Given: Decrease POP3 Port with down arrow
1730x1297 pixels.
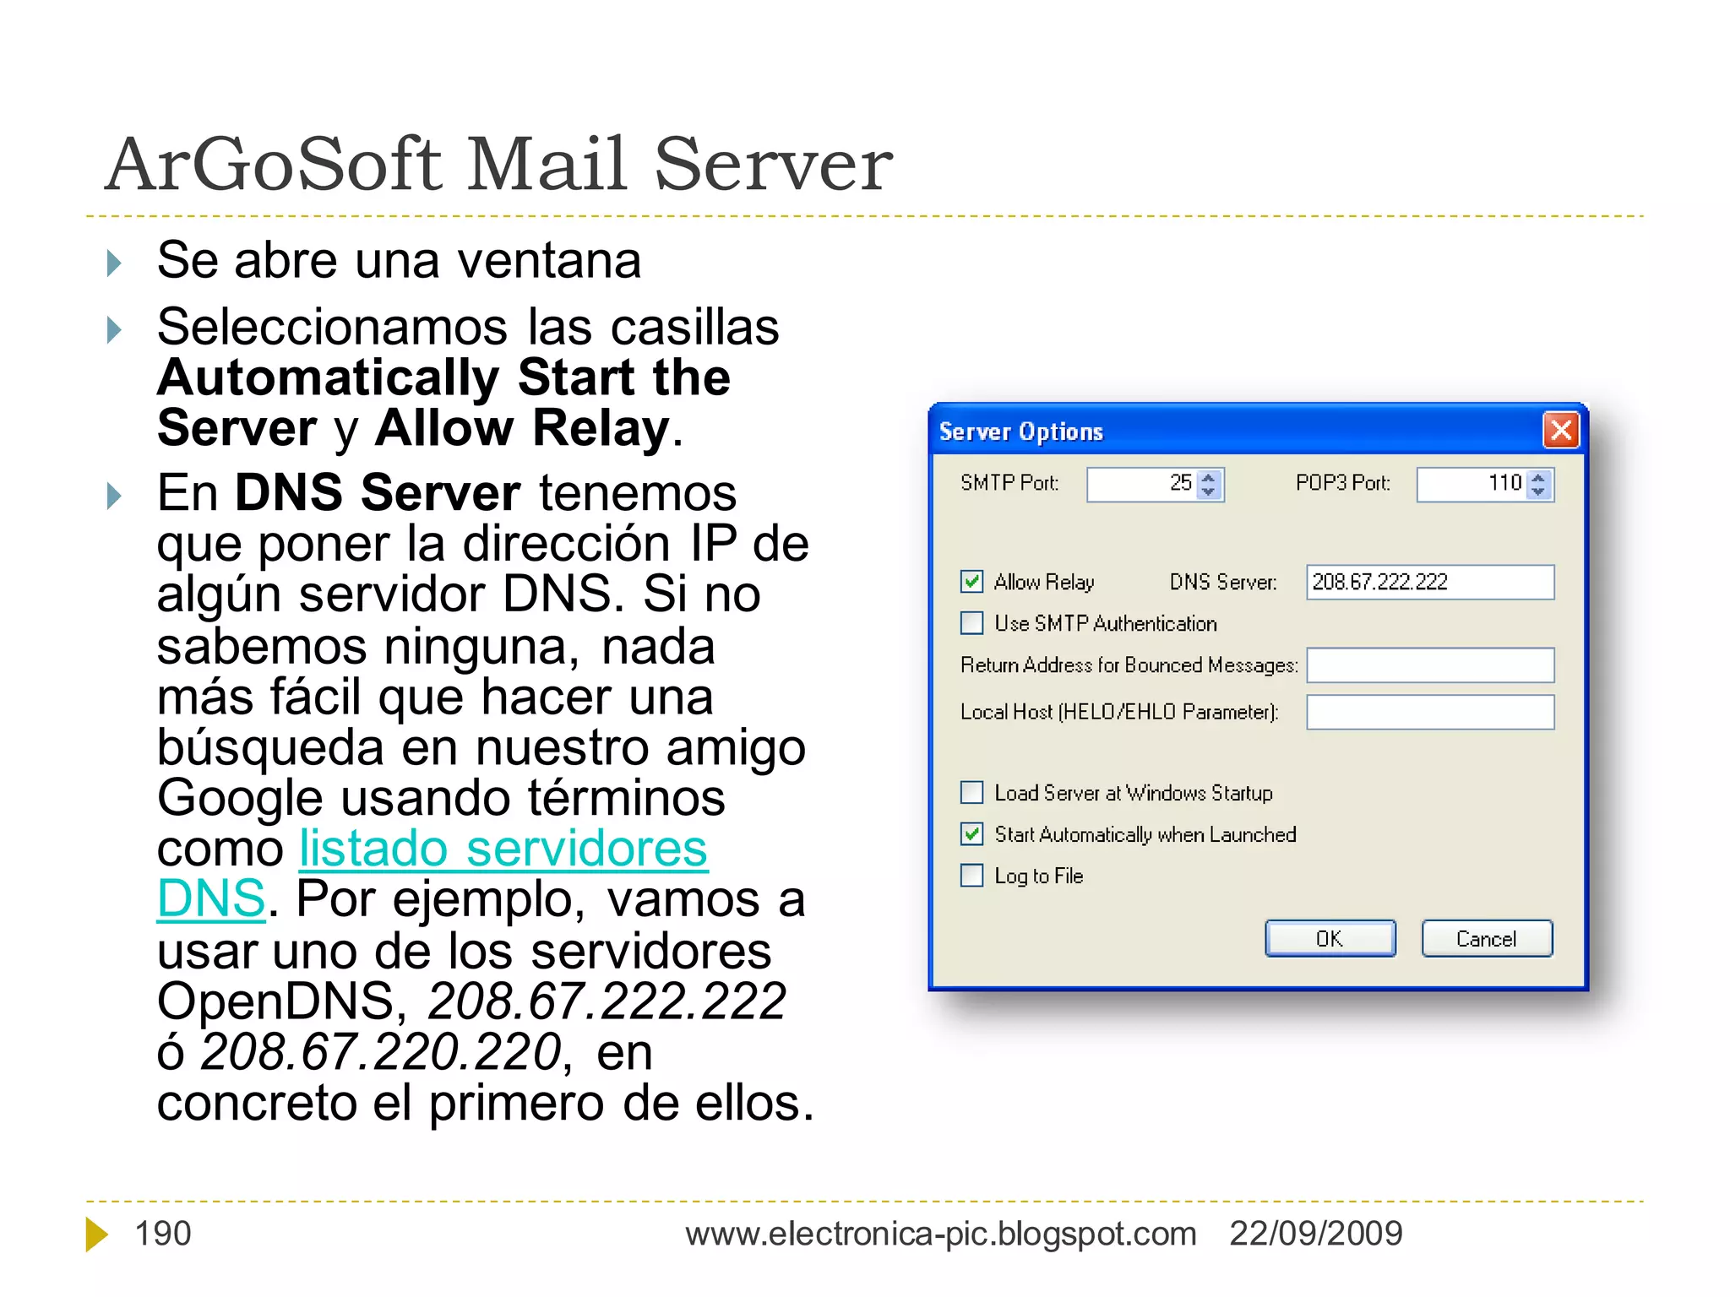Looking at the screenshot, I should pyautogui.click(x=1539, y=491).
